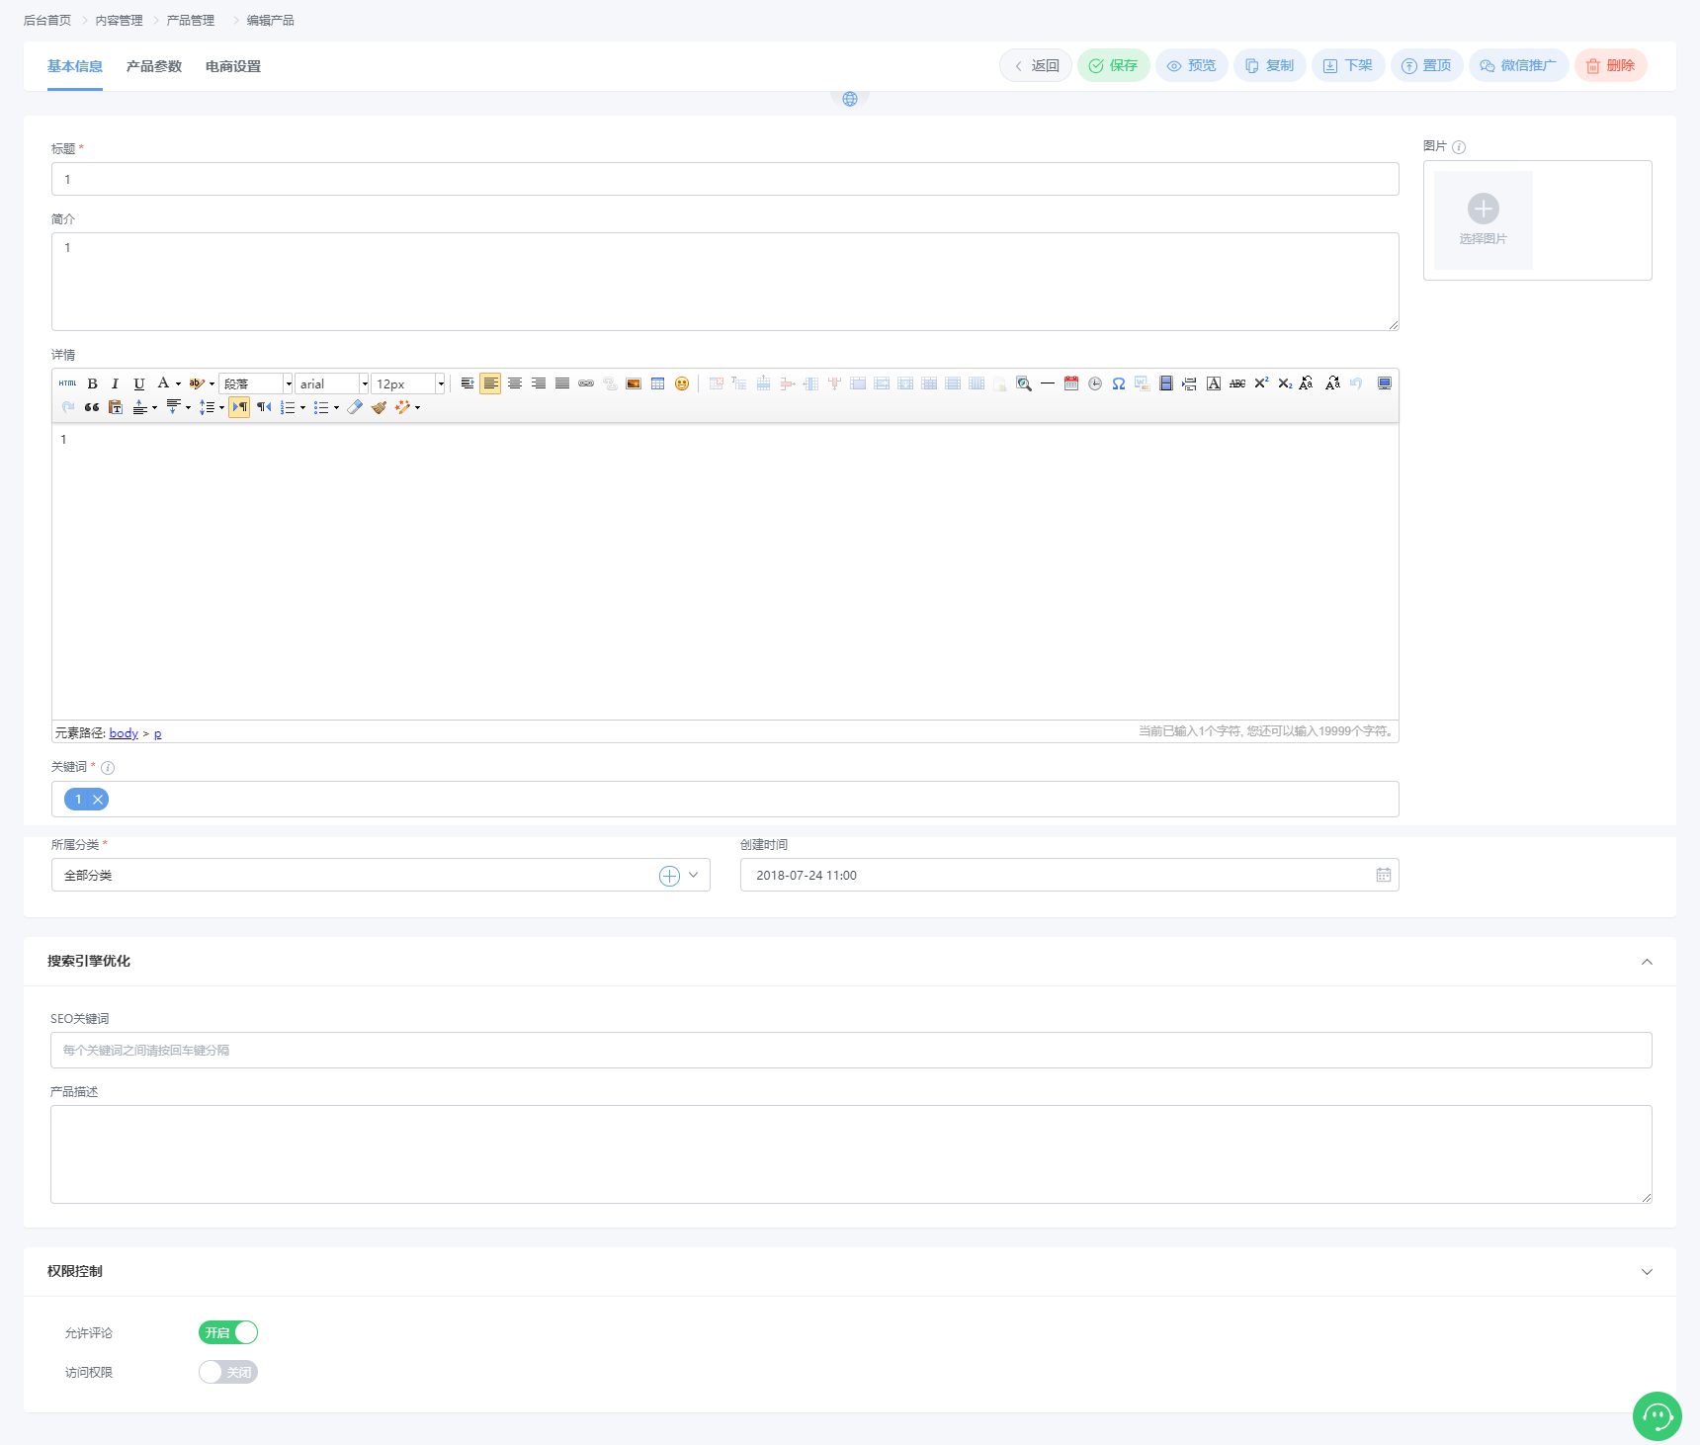Switch to the product parameters tab
Screen dimensions: 1700x1445
pos(154,66)
